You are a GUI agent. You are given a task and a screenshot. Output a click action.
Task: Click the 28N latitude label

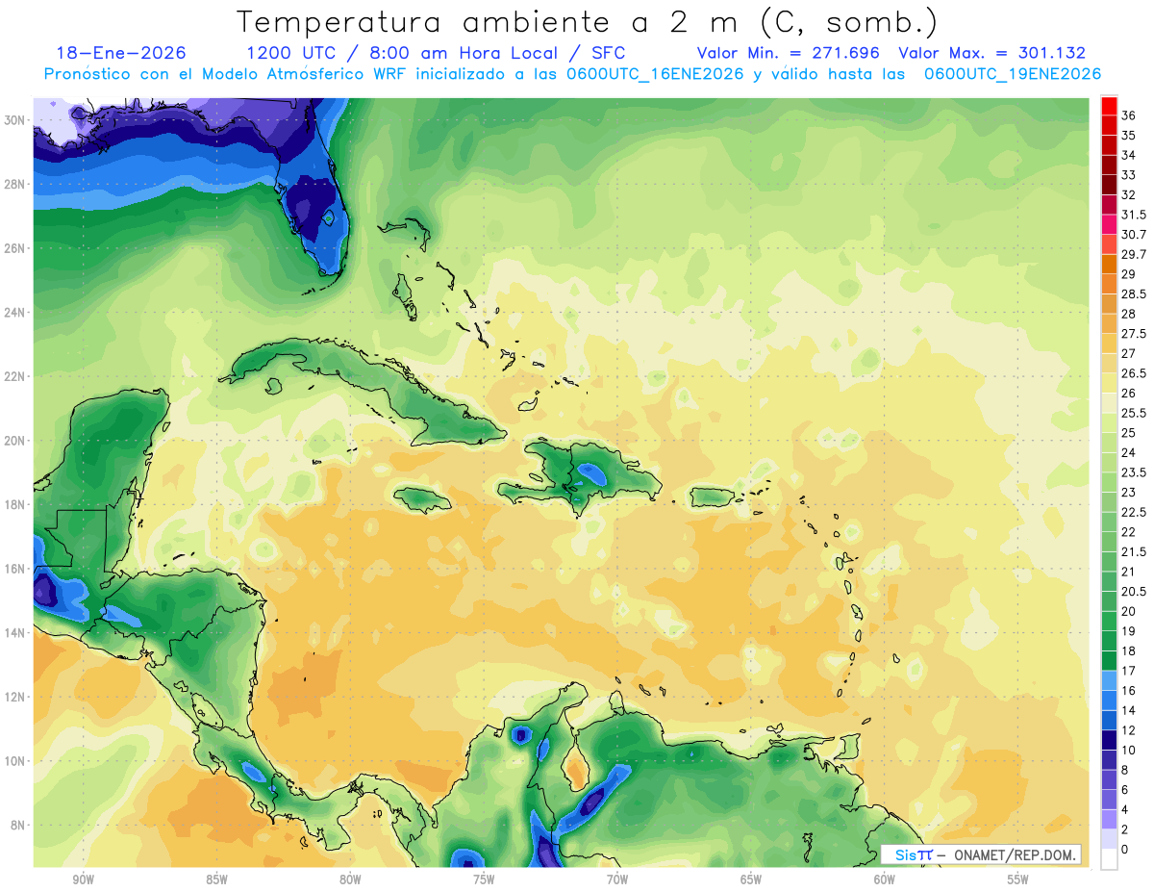(14, 184)
